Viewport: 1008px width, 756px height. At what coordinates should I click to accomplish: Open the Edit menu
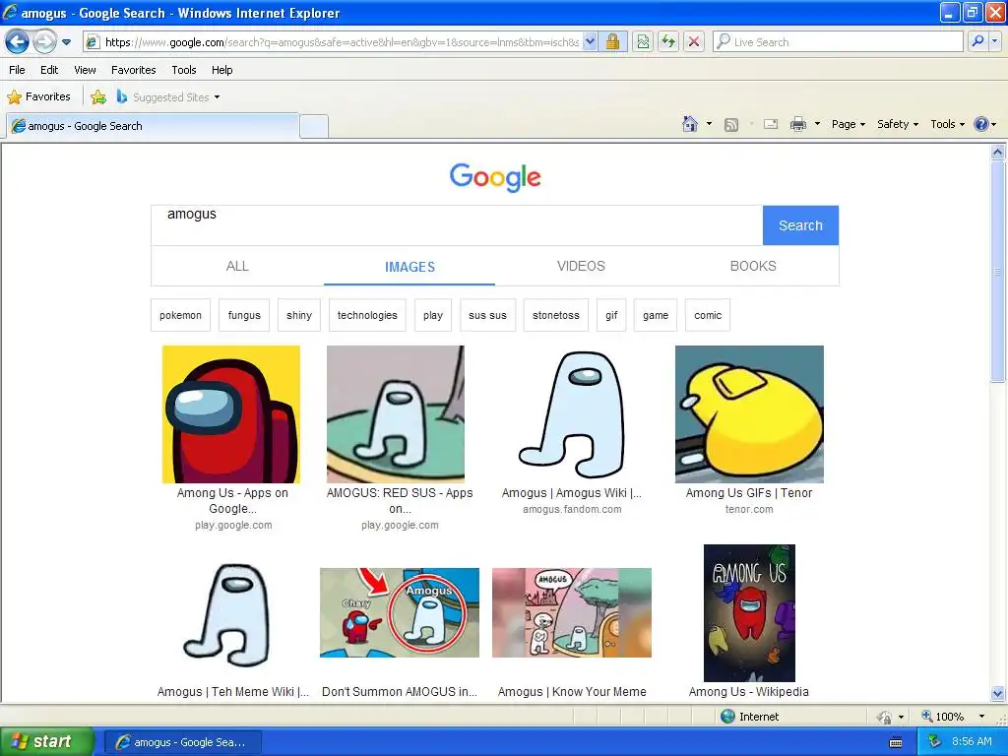(x=49, y=70)
